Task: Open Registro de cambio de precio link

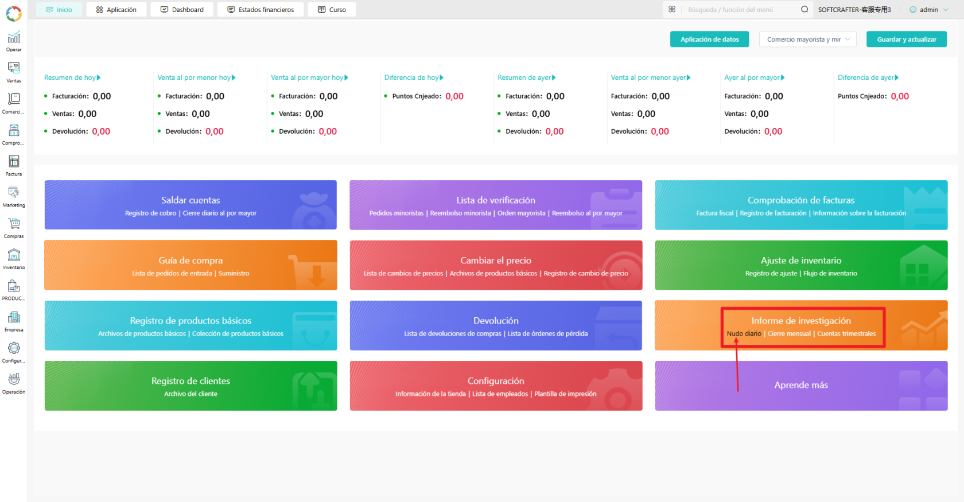Action: [586, 273]
